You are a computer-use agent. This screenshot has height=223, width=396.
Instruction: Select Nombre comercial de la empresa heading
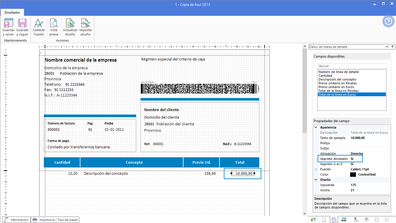(81, 60)
